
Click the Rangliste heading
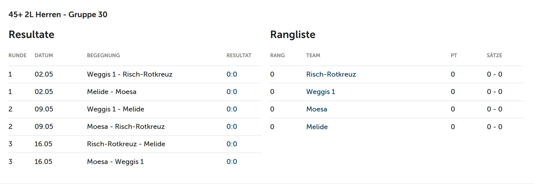tap(293, 35)
